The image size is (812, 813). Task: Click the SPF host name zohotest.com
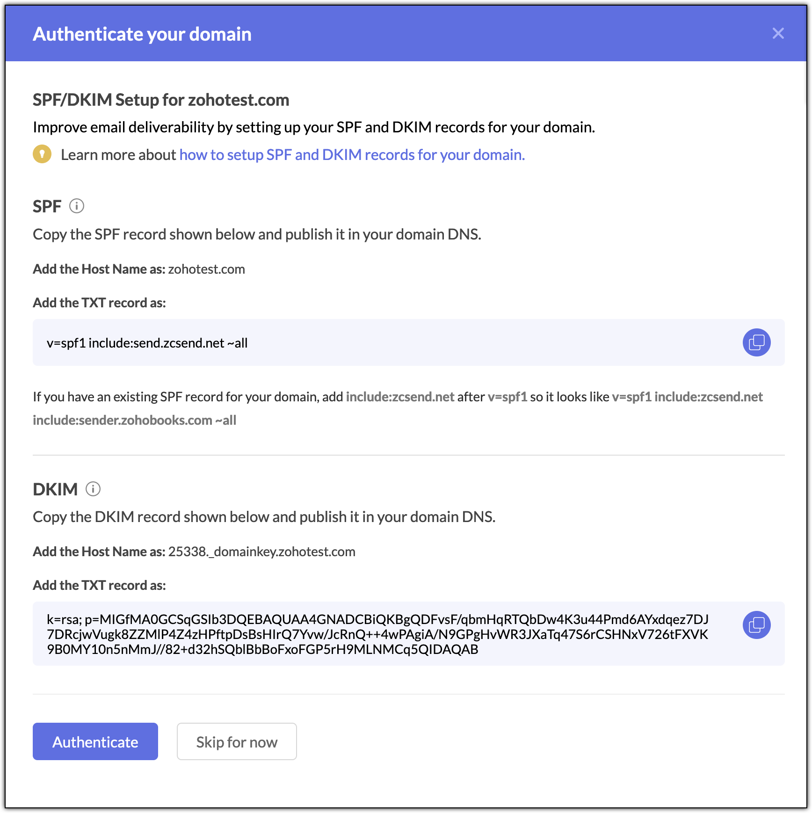tap(206, 269)
